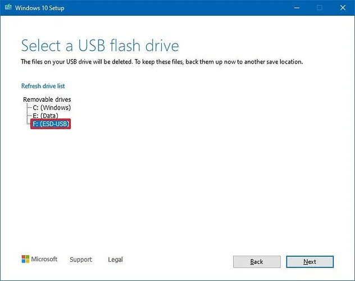Image resolution: width=355 pixels, height=281 pixels.
Task: Click the Microsoft logo
Action: click(25, 259)
